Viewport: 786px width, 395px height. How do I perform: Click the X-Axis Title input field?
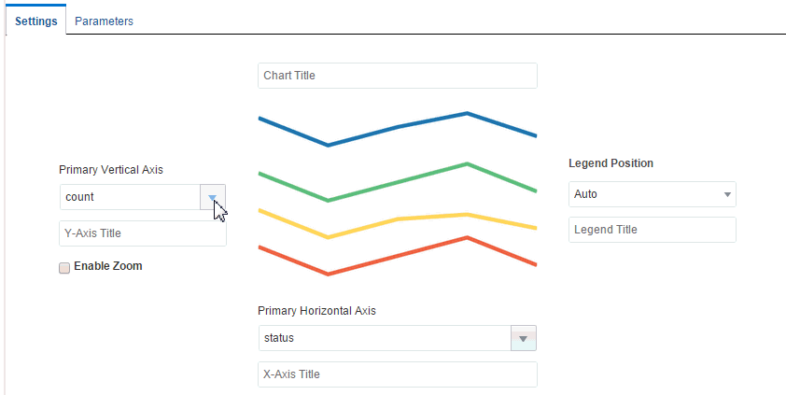point(397,374)
